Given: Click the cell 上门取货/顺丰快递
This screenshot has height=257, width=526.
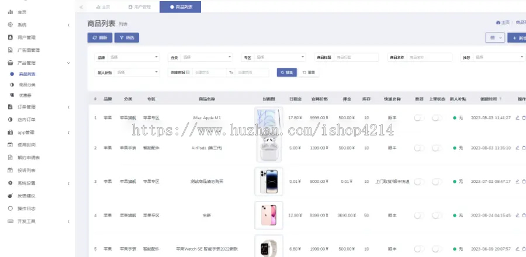Looking at the screenshot, I should (392, 182).
